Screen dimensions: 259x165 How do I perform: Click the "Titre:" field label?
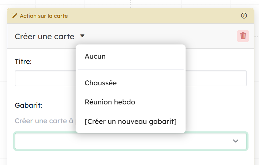click(x=23, y=61)
